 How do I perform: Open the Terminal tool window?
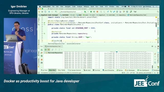coord(96,70)
